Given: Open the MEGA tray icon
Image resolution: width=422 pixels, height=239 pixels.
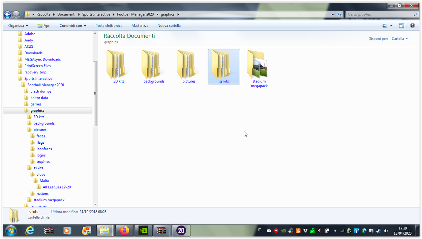Looking at the screenshot, I should pos(276,231).
